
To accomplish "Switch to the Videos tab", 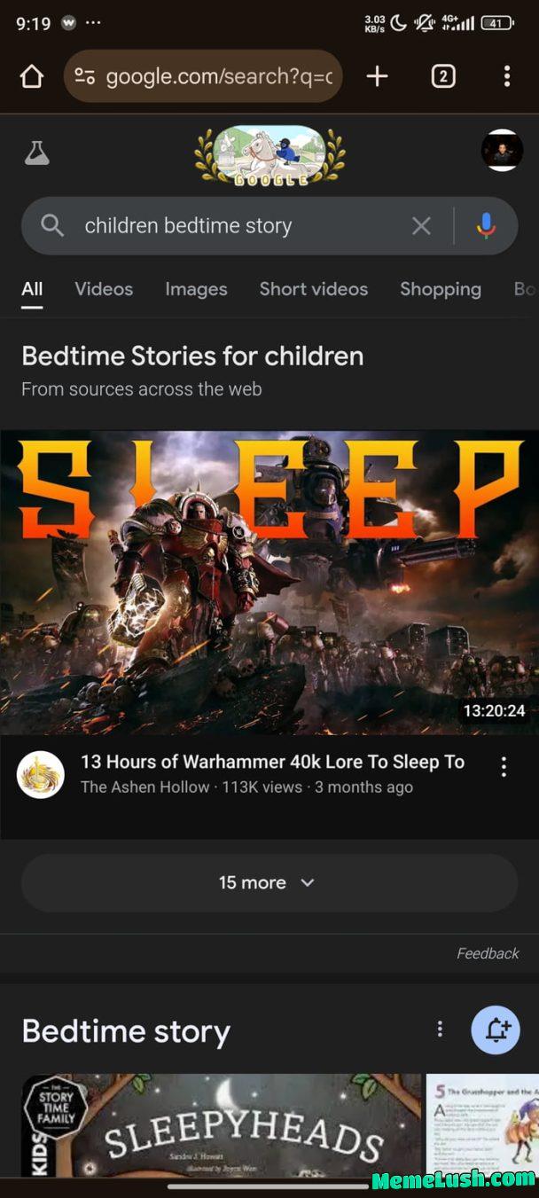I will pos(104,289).
